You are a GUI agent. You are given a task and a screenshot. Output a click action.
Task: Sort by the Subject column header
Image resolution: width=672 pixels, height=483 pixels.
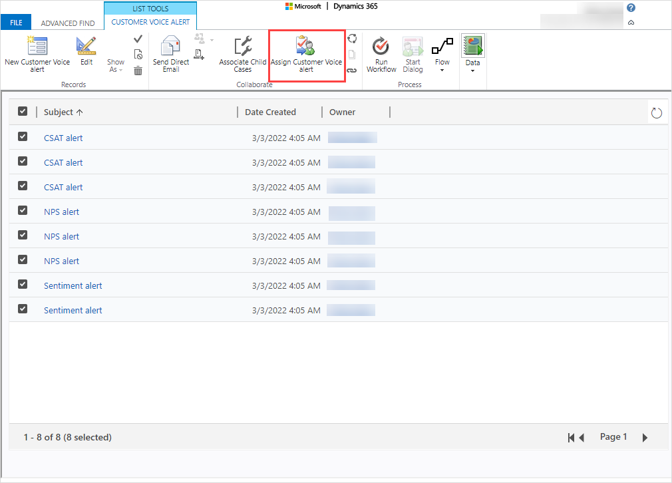63,112
